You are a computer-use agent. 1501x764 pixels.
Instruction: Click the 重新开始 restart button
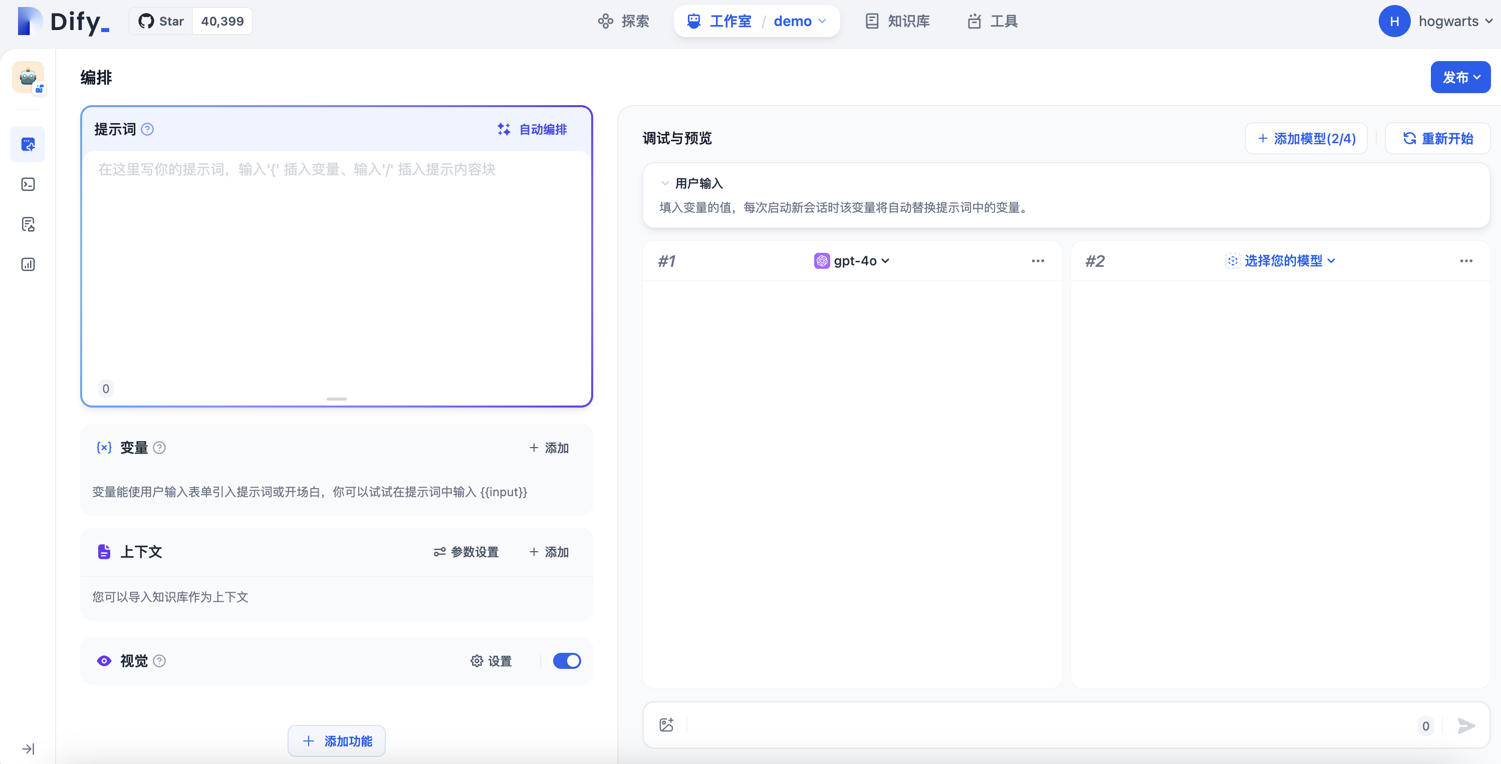(1437, 138)
